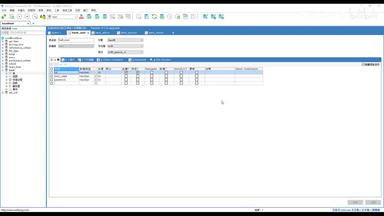Switch to the bank_admin tab
This screenshot has height=216, width=384.
pos(102,33)
